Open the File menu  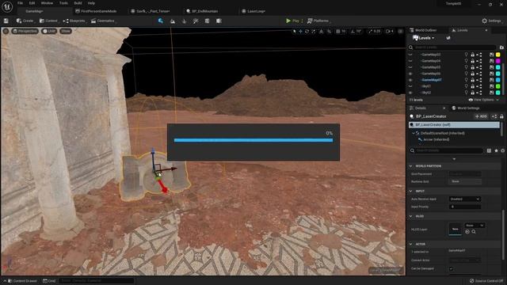click(x=20, y=3)
